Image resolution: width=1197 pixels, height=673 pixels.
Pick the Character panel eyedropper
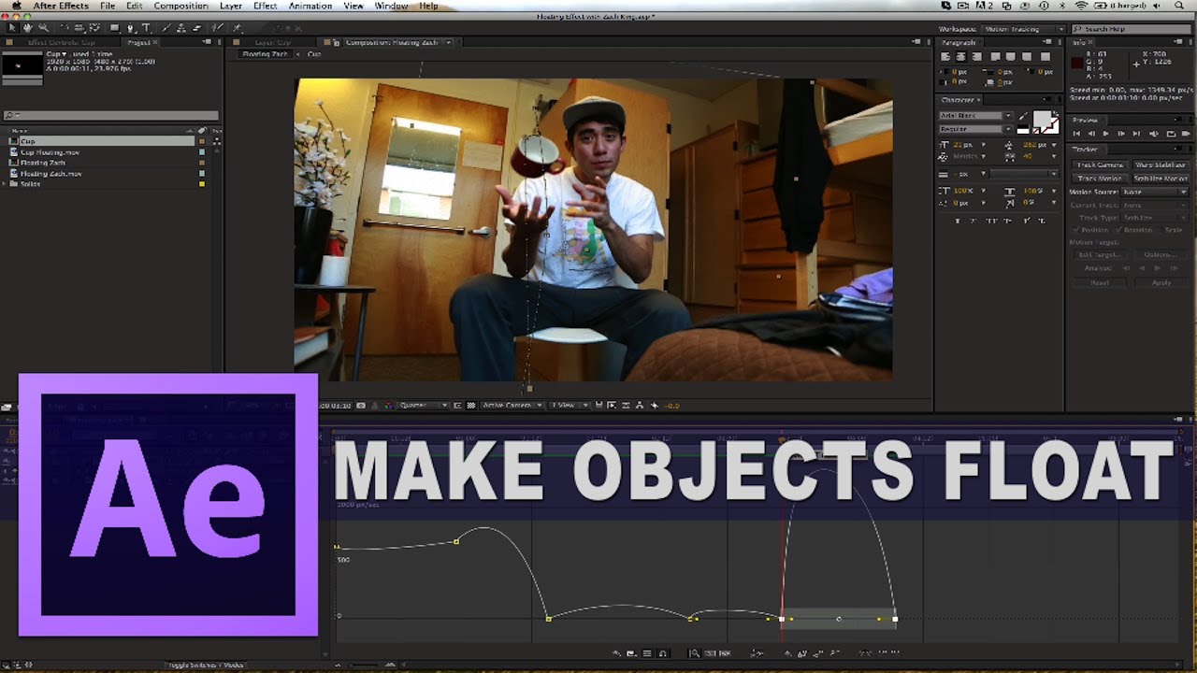pos(1022,117)
